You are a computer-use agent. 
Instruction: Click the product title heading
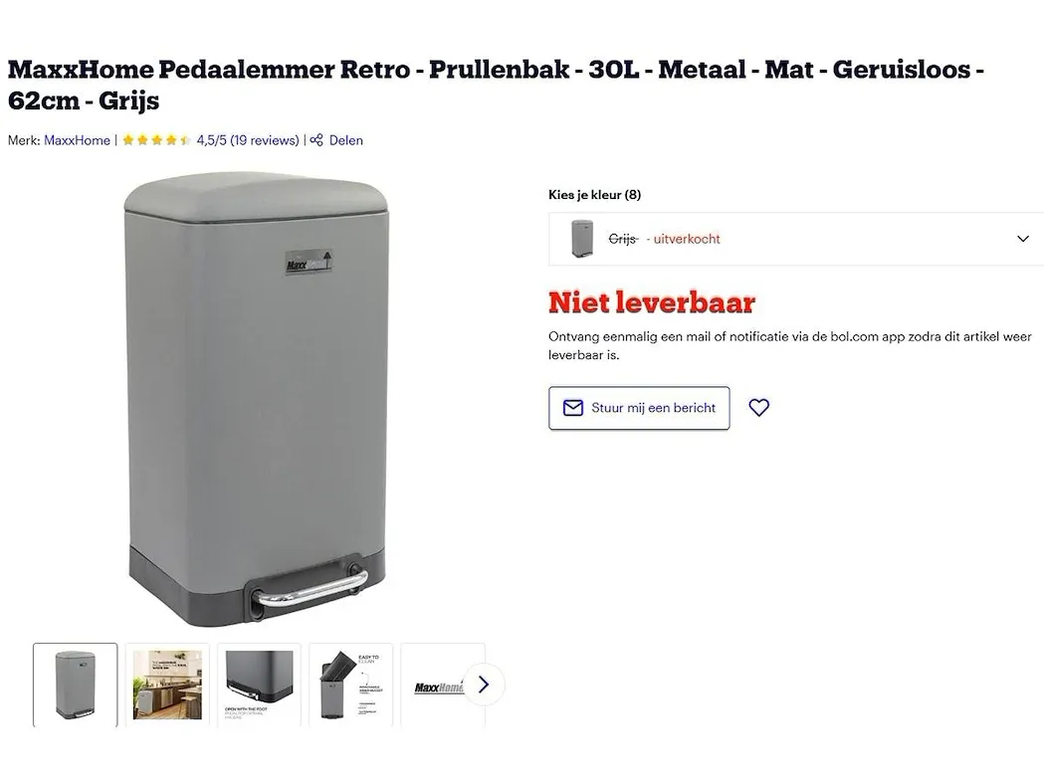(x=496, y=85)
